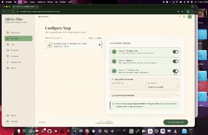This screenshot has height=135, width=208.
Task: Open a new browser tab
Action: click(41, 6)
